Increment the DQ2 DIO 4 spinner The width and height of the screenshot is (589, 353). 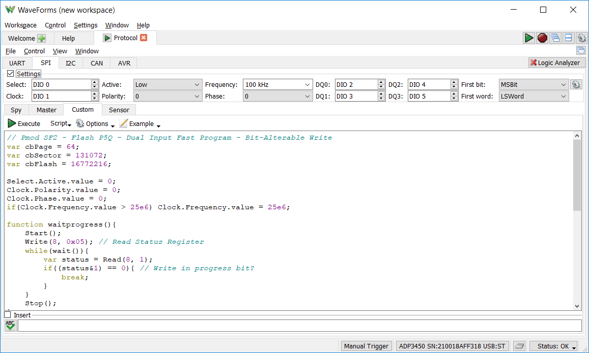tap(454, 82)
